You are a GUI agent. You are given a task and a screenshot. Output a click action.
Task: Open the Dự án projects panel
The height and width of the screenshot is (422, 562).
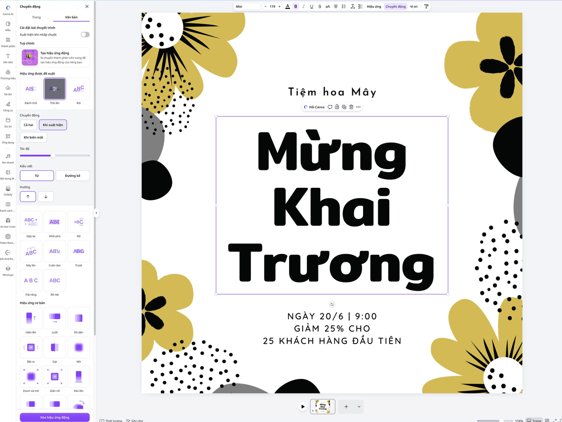pos(8,123)
